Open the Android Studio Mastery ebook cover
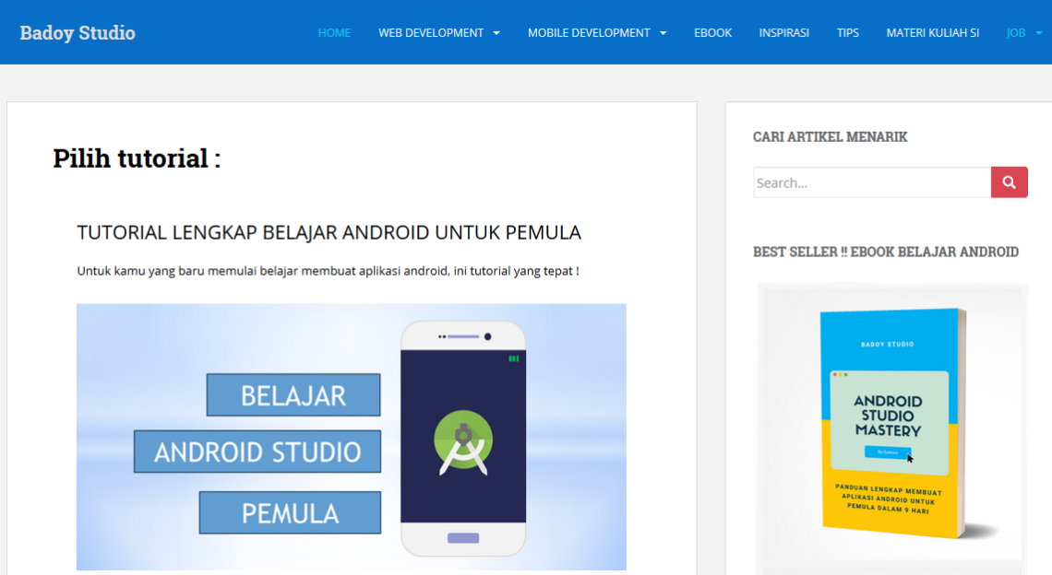Image resolution: width=1052 pixels, height=575 pixels. tap(891, 422)
